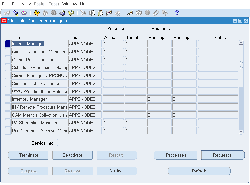Select the Inventory Manager name field

pyautogui.click(x=39, y=99)
